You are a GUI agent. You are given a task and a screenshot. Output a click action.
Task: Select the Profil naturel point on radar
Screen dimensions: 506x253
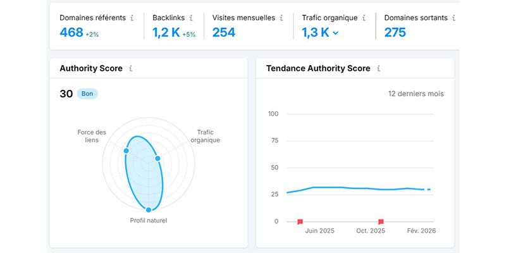(149, 209)
